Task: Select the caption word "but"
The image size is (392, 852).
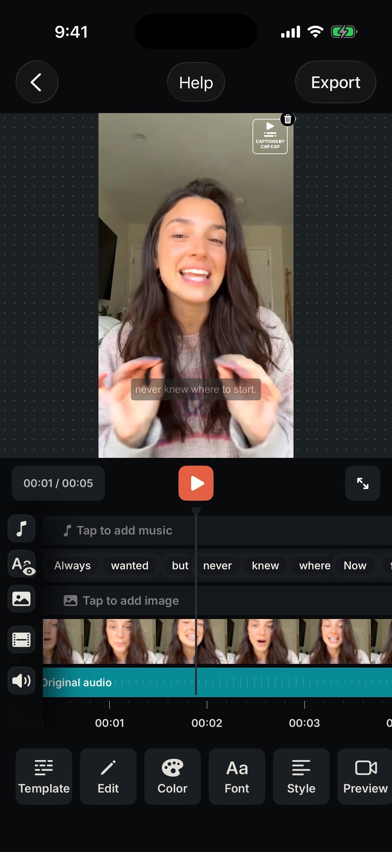Action: click(180, 566)
